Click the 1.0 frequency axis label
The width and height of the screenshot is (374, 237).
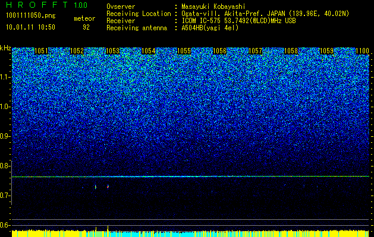point(5,107)
